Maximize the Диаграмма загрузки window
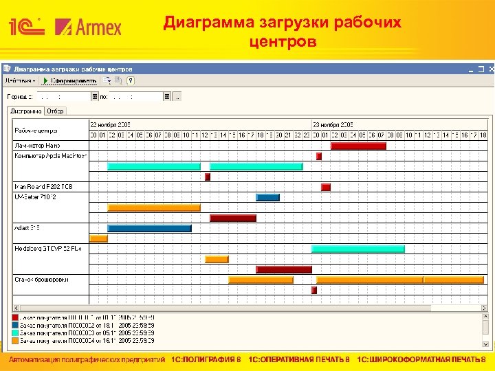495x371 pixels. coord(481,69)
